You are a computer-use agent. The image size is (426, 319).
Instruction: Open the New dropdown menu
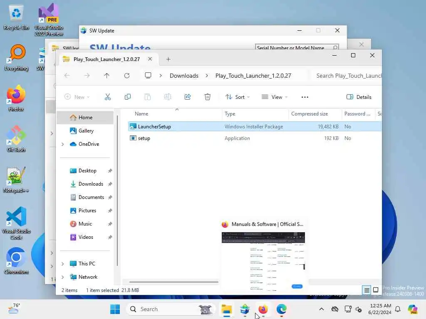pos(77,97)
